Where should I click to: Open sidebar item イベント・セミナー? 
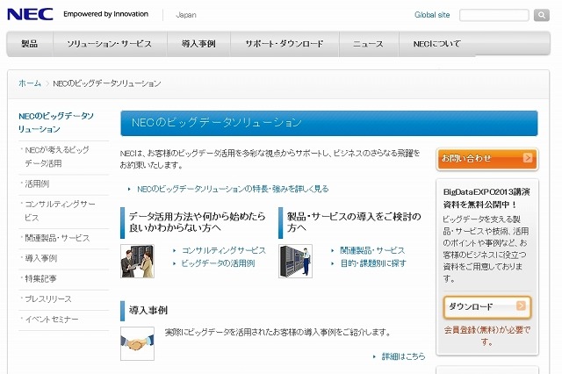tap(51, 320)
